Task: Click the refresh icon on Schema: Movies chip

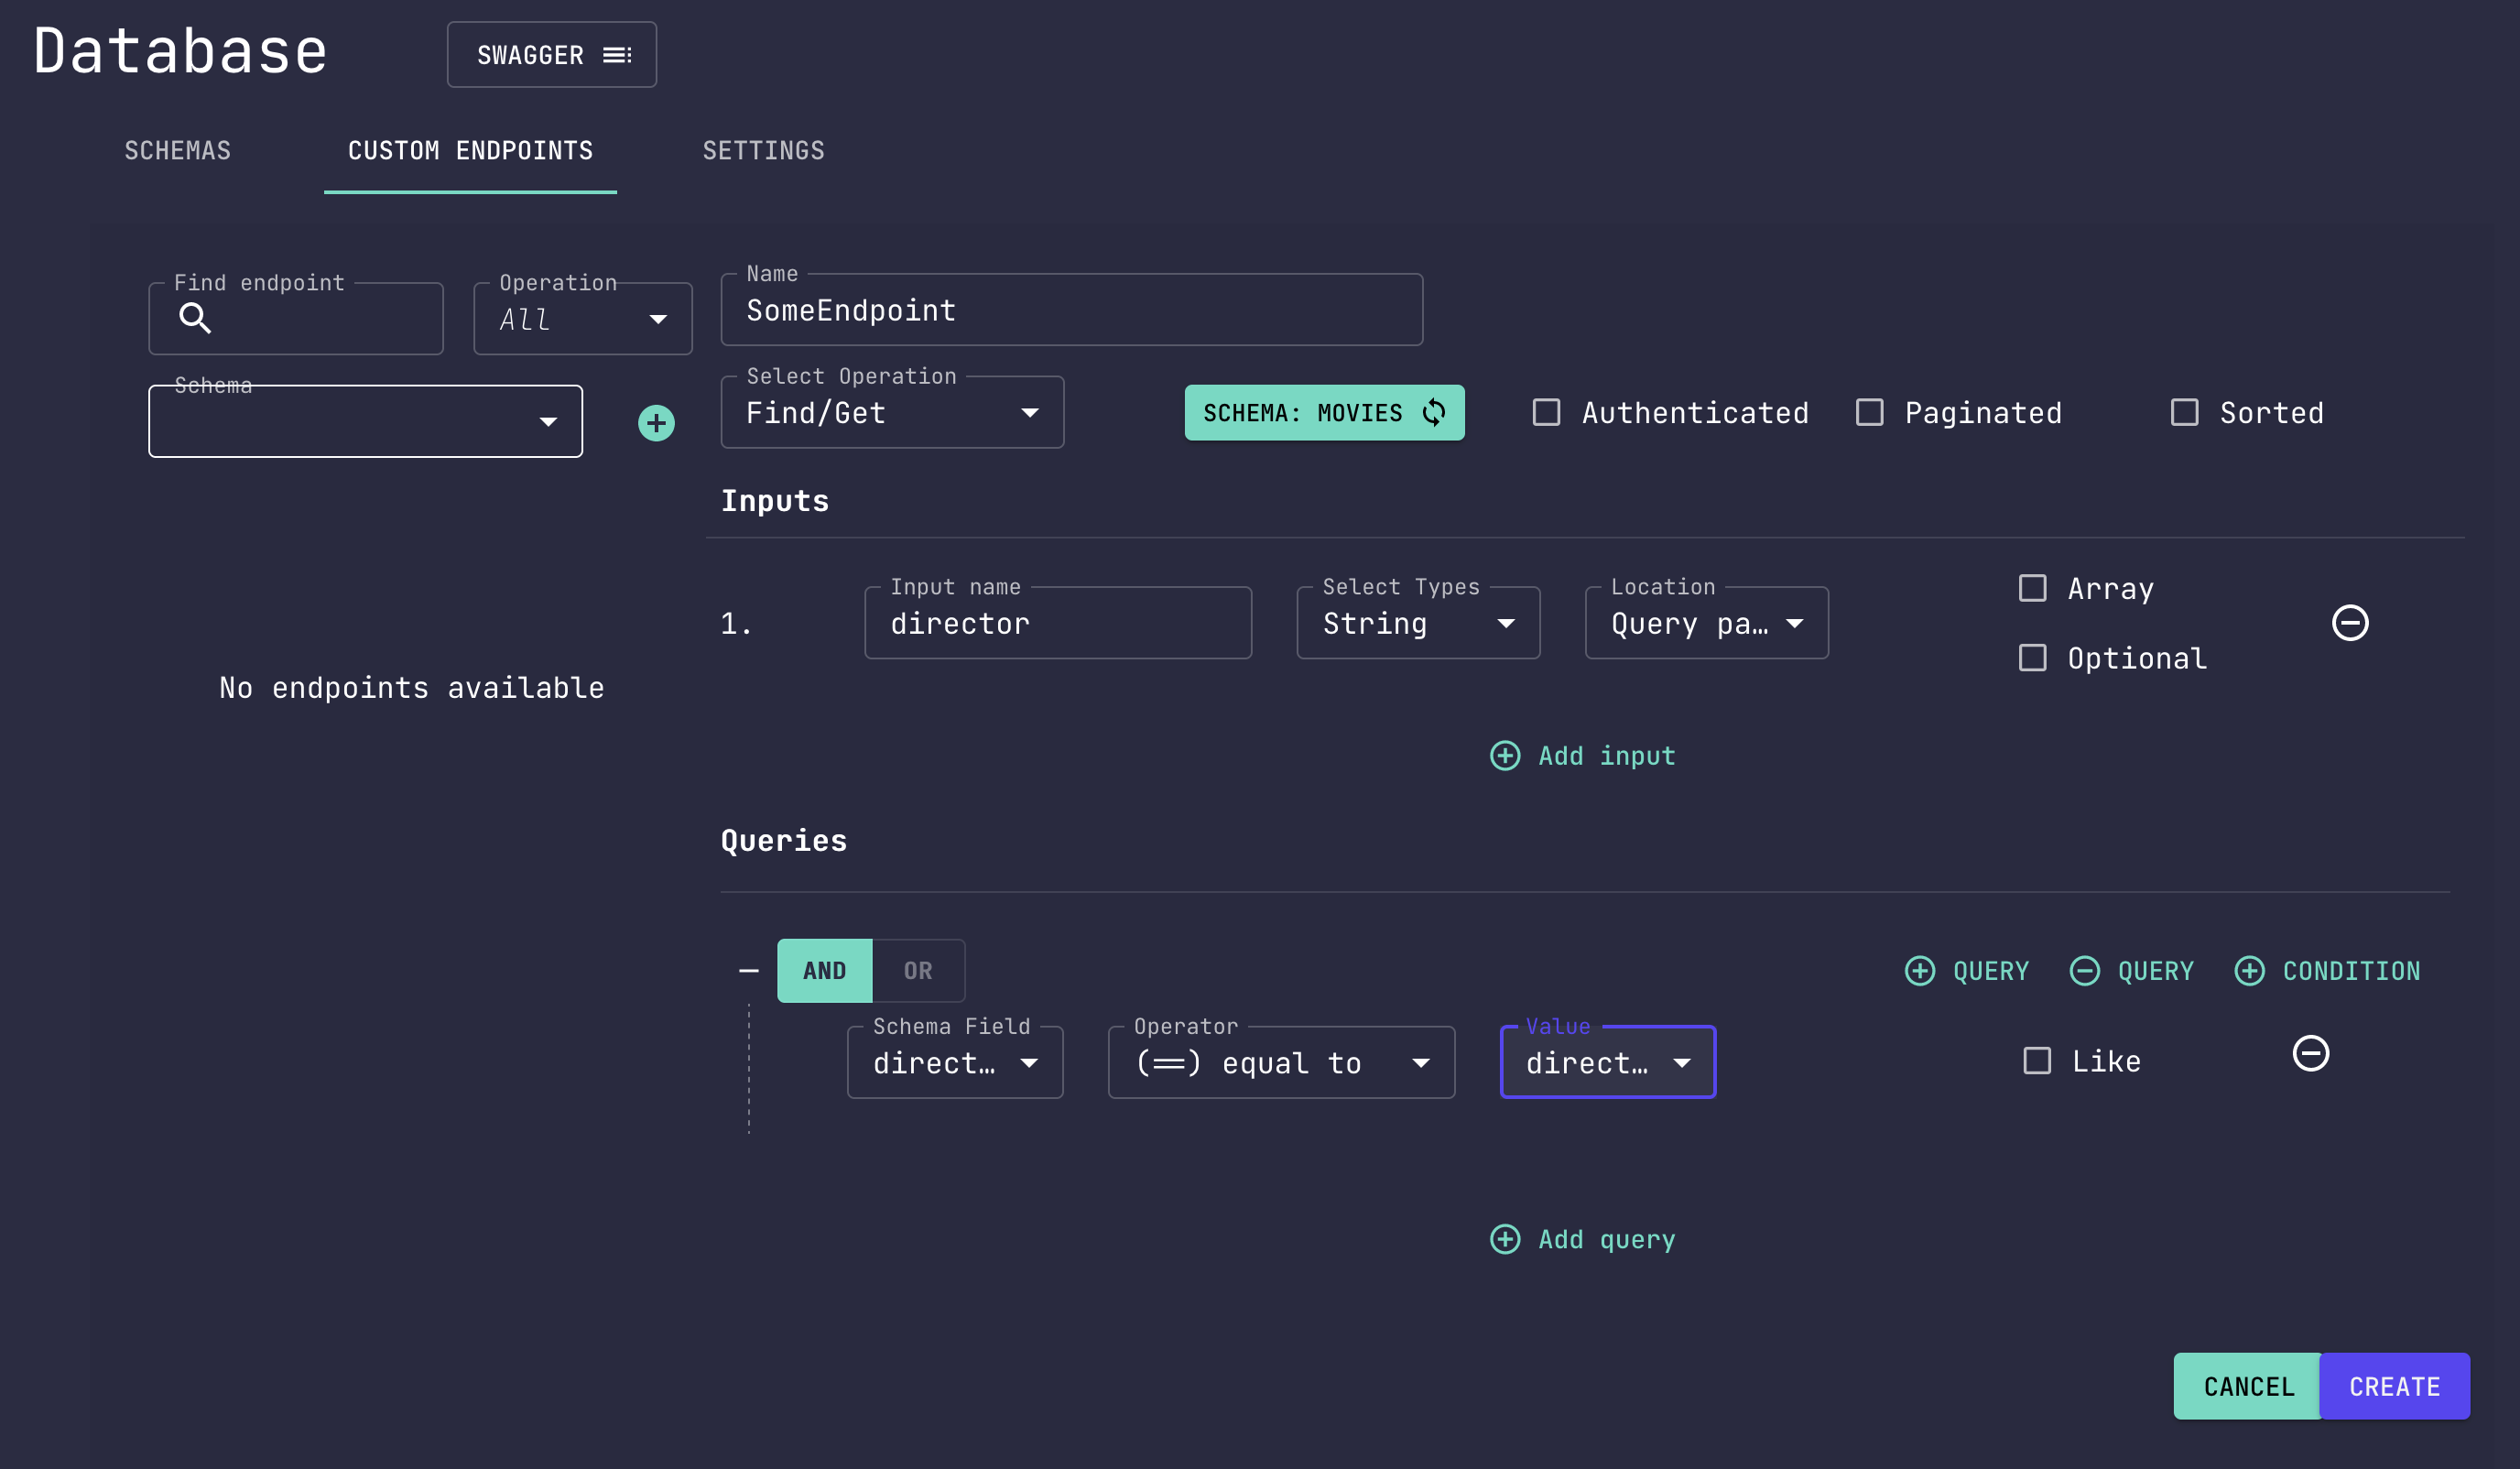Action: click(1434, 413)
